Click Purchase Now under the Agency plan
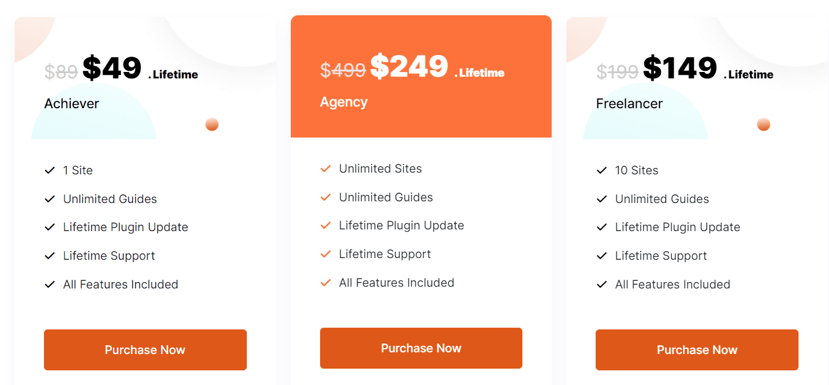This screenshot has width=829, height=385. (421, 348)
